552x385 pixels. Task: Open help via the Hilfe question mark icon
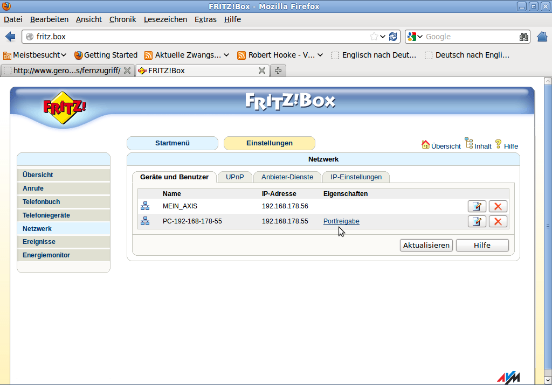(x=499, y=145)
